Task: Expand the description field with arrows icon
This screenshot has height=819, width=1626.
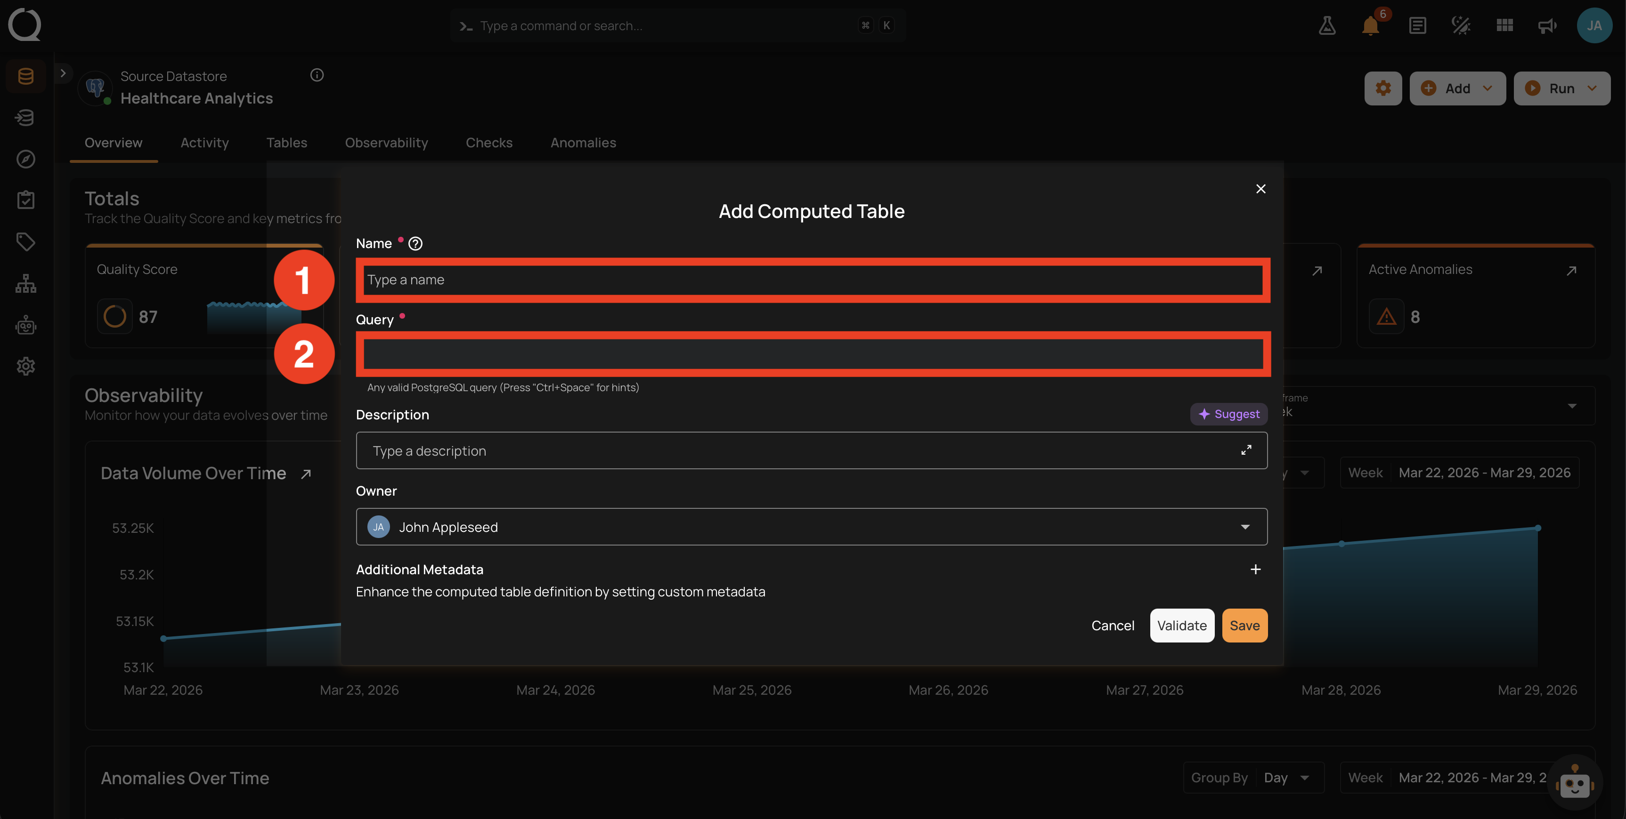Action: point(1246,450)
